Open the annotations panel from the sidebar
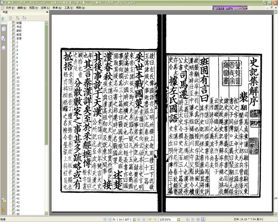 (3, 38)
